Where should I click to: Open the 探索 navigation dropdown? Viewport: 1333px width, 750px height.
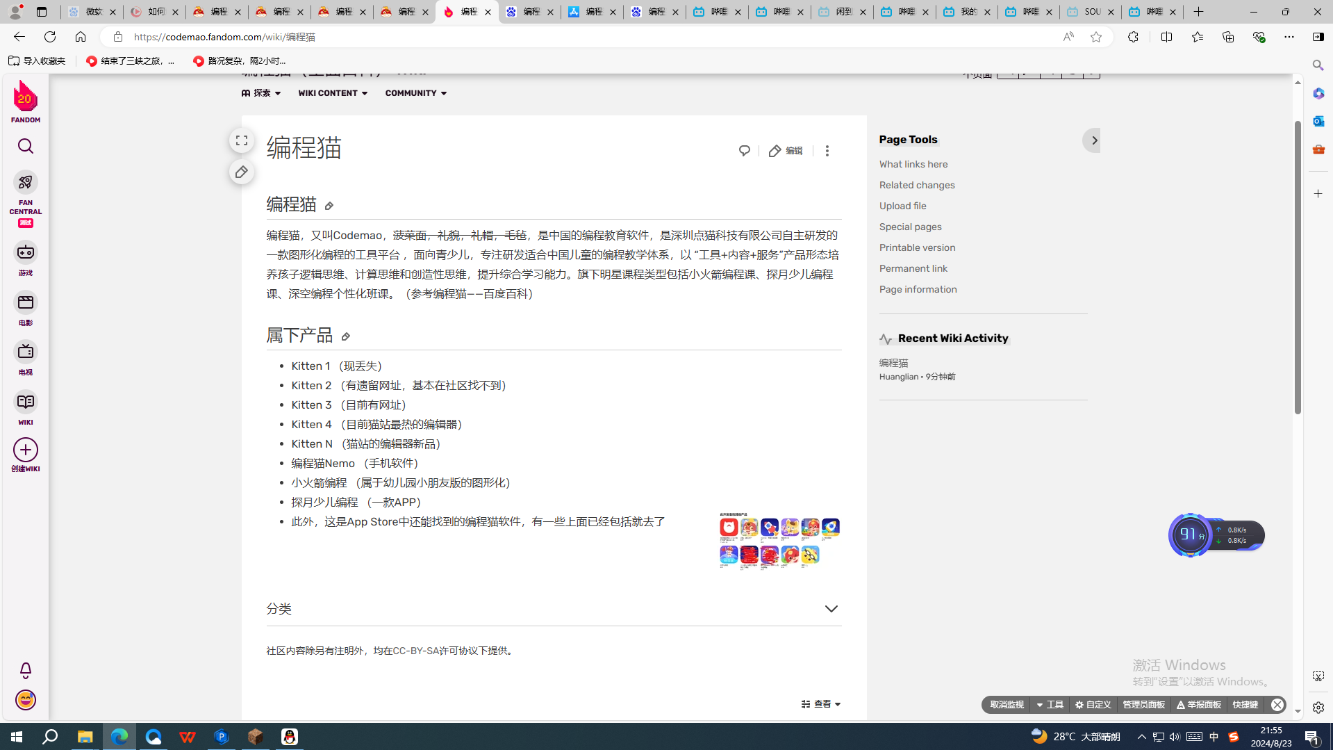tap(261, 93)
